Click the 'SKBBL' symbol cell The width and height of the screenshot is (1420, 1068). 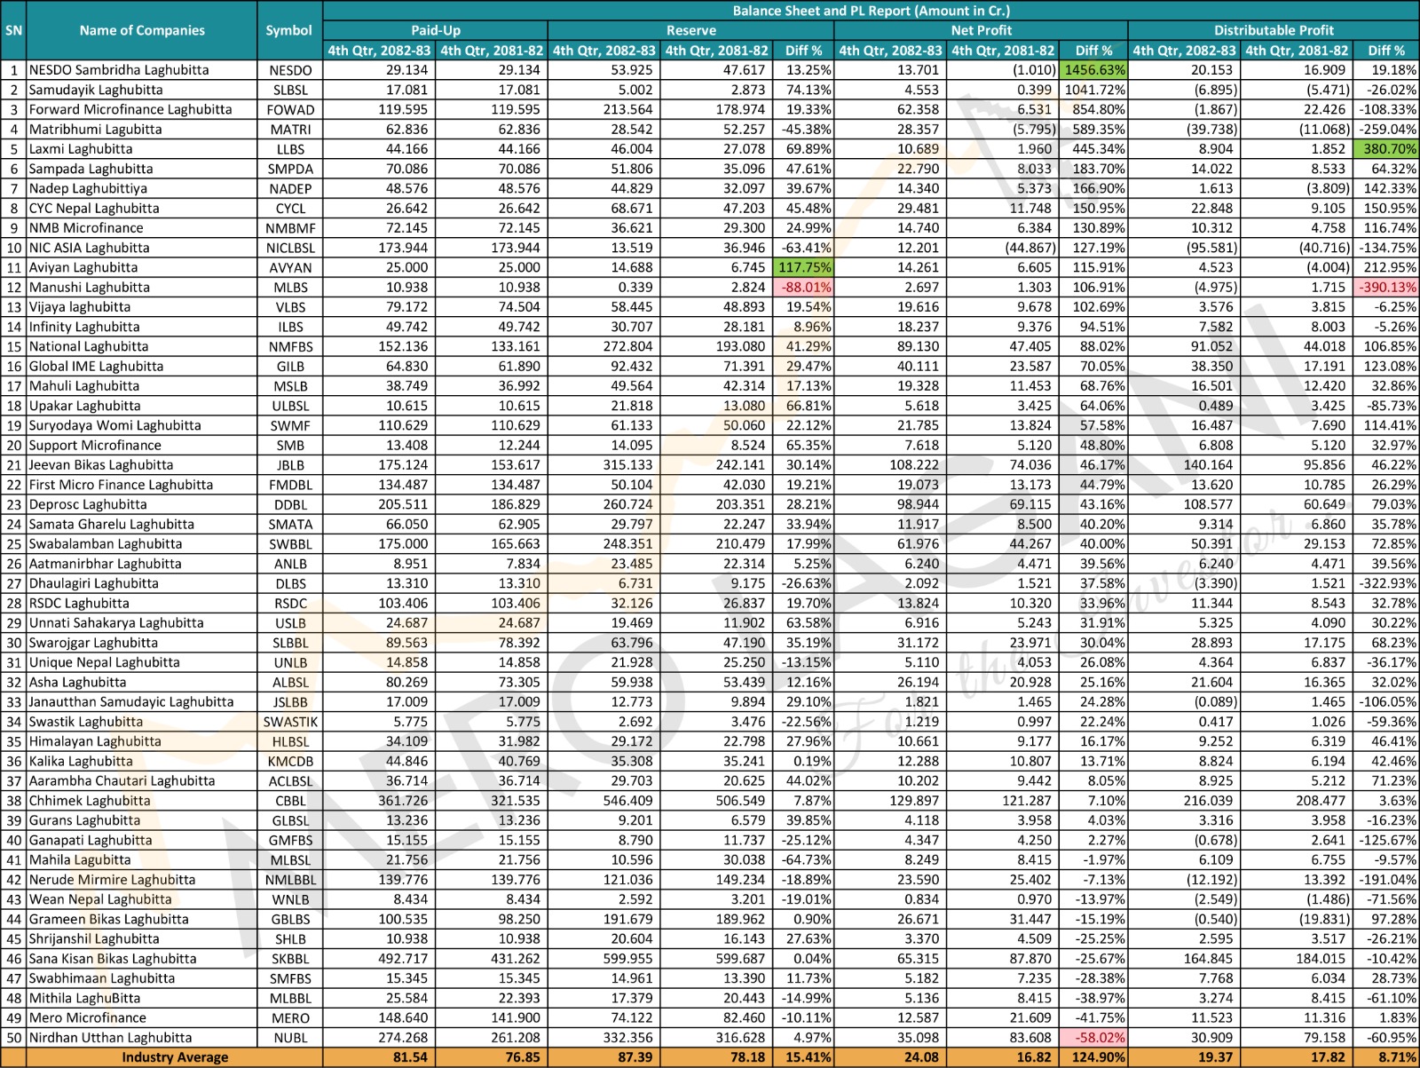[x=290, y=959]
